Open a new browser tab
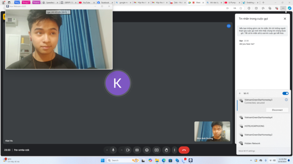 pyautogui.click(x=263, y=2)
